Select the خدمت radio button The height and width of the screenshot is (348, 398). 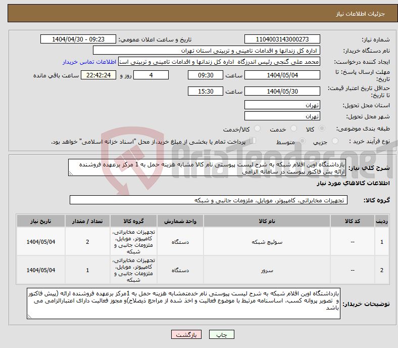pos(293,128)
